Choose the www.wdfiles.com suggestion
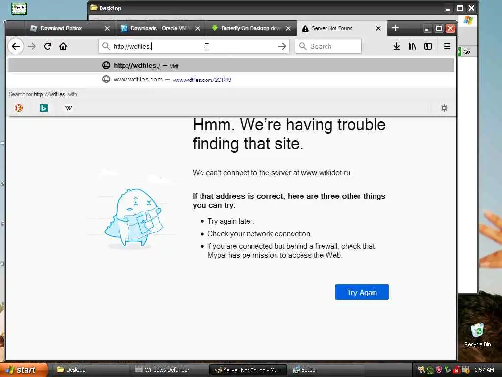Image resolution: width=502 pixels, height=377 pixels. point(231,79)
